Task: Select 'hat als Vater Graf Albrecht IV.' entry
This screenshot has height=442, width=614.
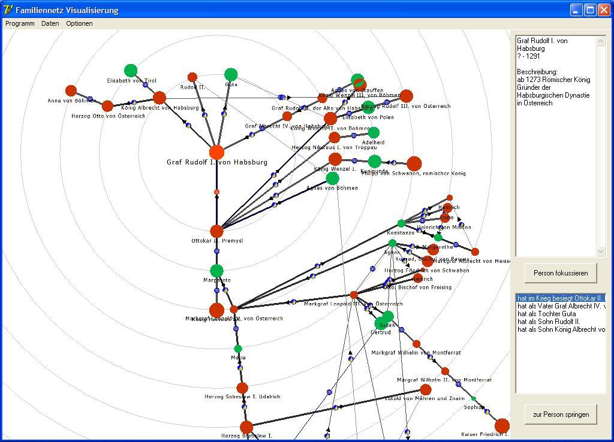Action: pos(561,306)
